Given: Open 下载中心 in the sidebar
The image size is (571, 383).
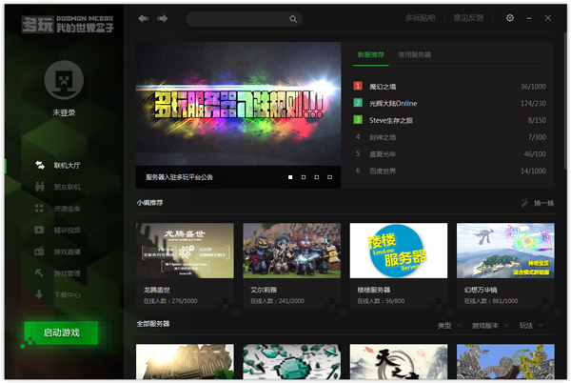Looking at the screenshot, I should pos(67,294).
